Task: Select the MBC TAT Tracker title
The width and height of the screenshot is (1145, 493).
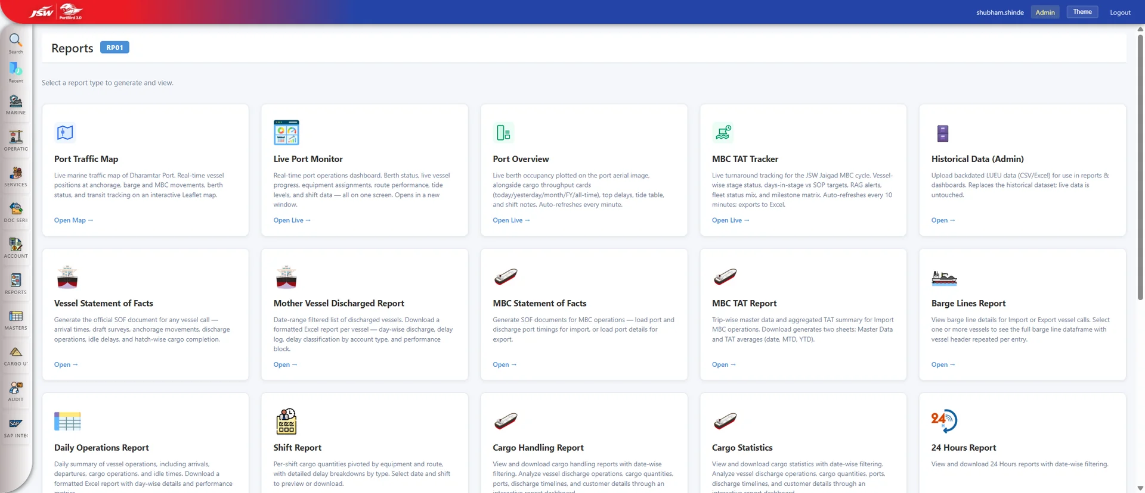Action: (745, 159)
